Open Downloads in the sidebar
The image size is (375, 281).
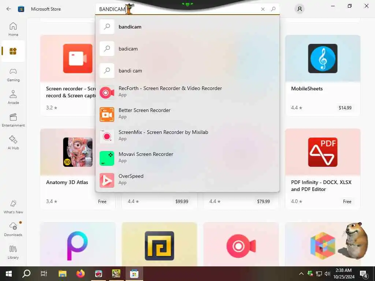click(x=13, y=230)
